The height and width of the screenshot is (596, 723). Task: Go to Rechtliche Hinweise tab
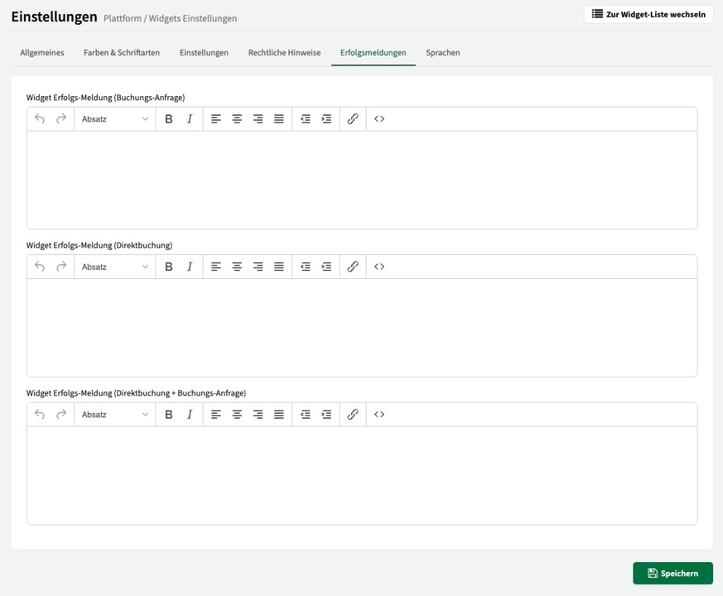(x=285, y=53)
